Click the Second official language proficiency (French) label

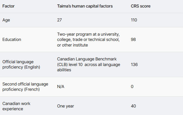pos(25,87)
